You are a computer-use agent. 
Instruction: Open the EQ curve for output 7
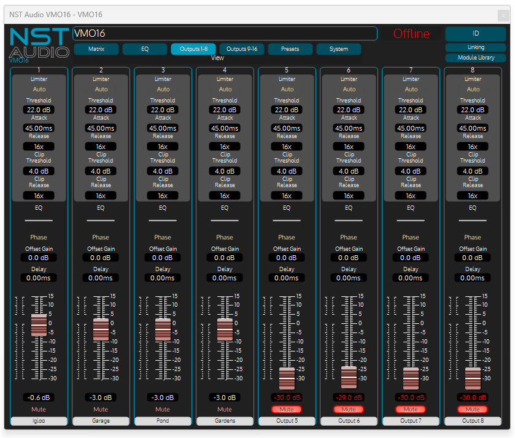click(x=411, y=220)
